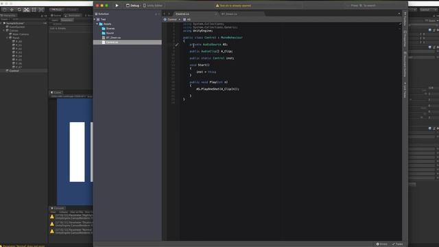Select the Move tool in Unity toolbar
The image size is (439, 247).
[12, 10]
